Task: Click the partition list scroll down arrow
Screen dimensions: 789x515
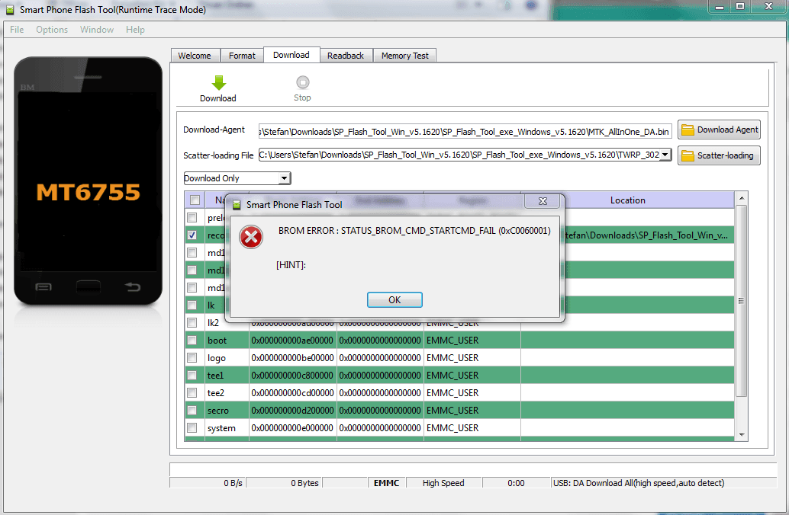Action: (x=741, y=434)
